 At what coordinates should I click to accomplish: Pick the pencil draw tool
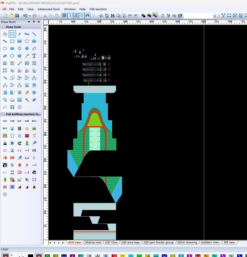19,34
